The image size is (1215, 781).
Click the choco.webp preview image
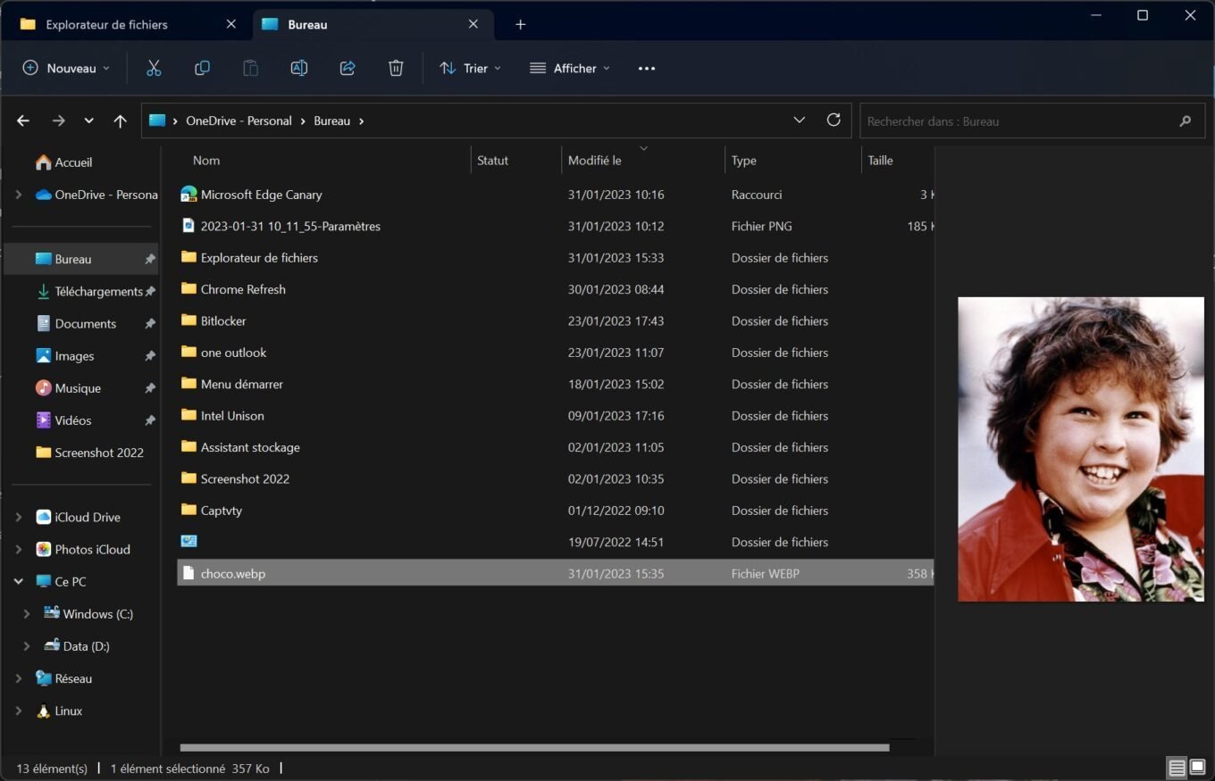pyautogui.click(x=1081, y=449)
